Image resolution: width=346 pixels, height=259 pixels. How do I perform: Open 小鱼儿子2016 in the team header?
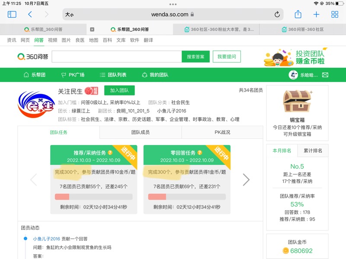point(172,111)
